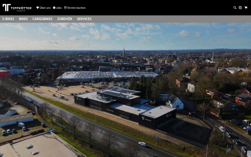This screenshot has width=251, height=157.
Task: Go to the Jobs page link
Action: pyautogui.click(x=59, y=8)
